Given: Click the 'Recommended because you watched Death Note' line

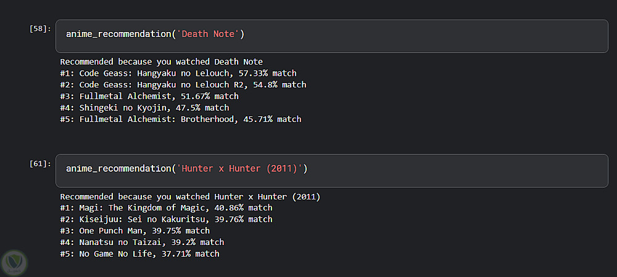Looking at the screenshot, I should [x=161, y=62].
